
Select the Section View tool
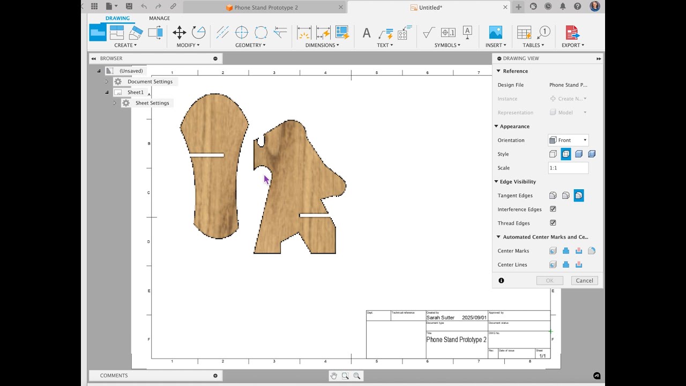[136, 33]
